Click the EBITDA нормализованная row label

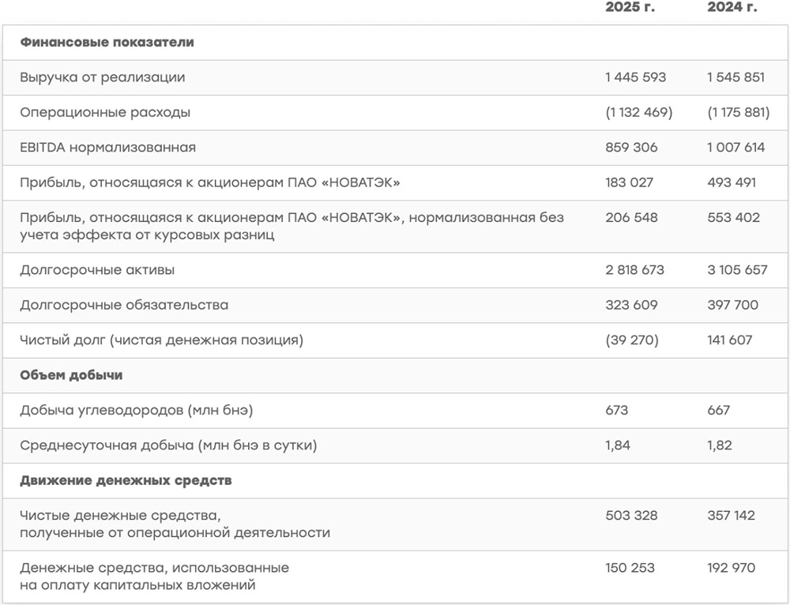point(107,148)
